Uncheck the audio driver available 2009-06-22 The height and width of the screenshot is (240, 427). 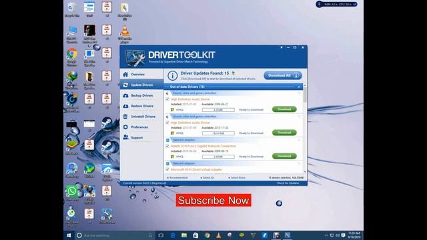tap(167, 99)
